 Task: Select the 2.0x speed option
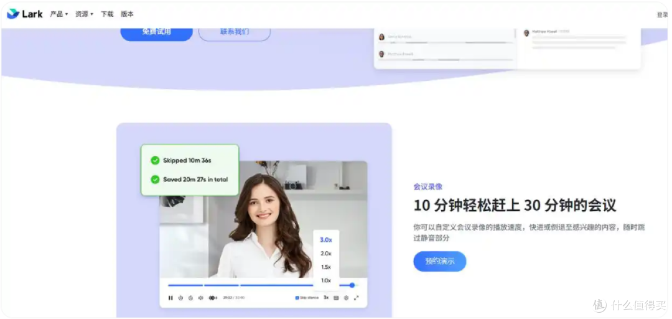click(325, 254)
